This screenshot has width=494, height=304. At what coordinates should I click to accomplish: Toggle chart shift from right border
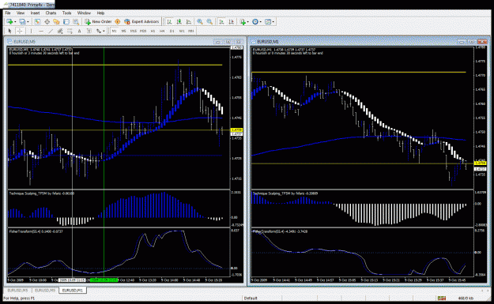pyautogui.click(x=232, y=22)
